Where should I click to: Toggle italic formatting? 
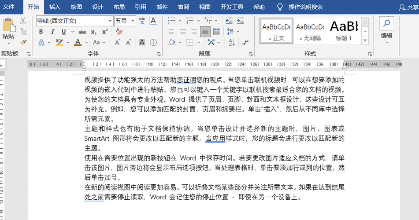(x=52, y=32)
